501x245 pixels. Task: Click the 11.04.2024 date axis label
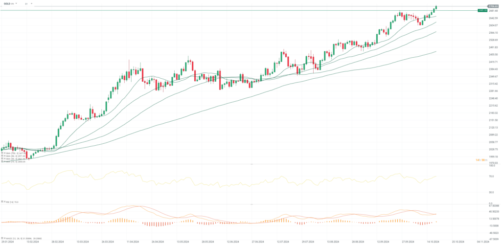click(132, 242)
